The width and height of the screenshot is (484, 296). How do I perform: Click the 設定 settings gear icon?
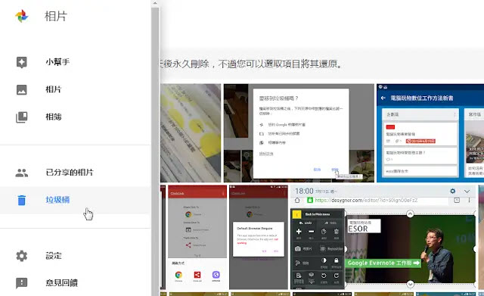click(x=22, y=256)
